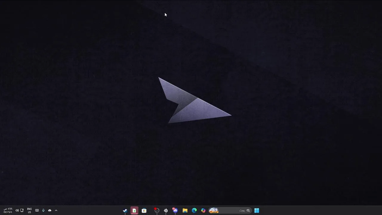Open the touch keyboard icon
Image resolution: width=382 pixels, height=215 pixels.
click(x=37, y=211)
